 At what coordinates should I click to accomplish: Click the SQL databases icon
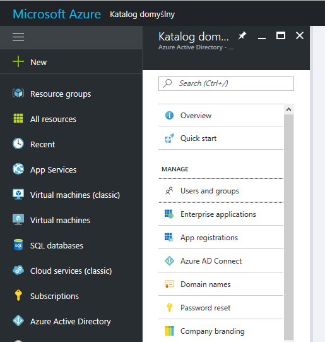click(x=18, y=245)
